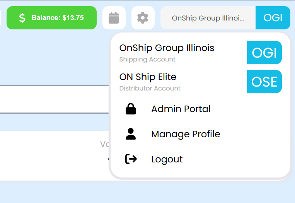Switch to ON Ship Elite distributor account
The height and width of the screenshot is (203, 295).
point(148,77)
